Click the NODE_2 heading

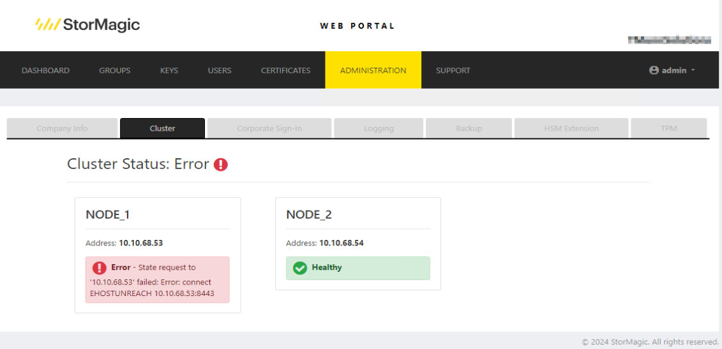pyautogui.click(x=309, y=214)
